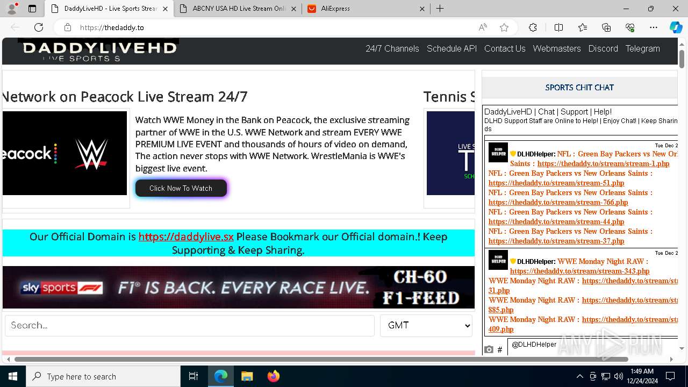The image size is (688, 387).
Task: Open the stream-1.php Packers link
Action: [603, 164]
